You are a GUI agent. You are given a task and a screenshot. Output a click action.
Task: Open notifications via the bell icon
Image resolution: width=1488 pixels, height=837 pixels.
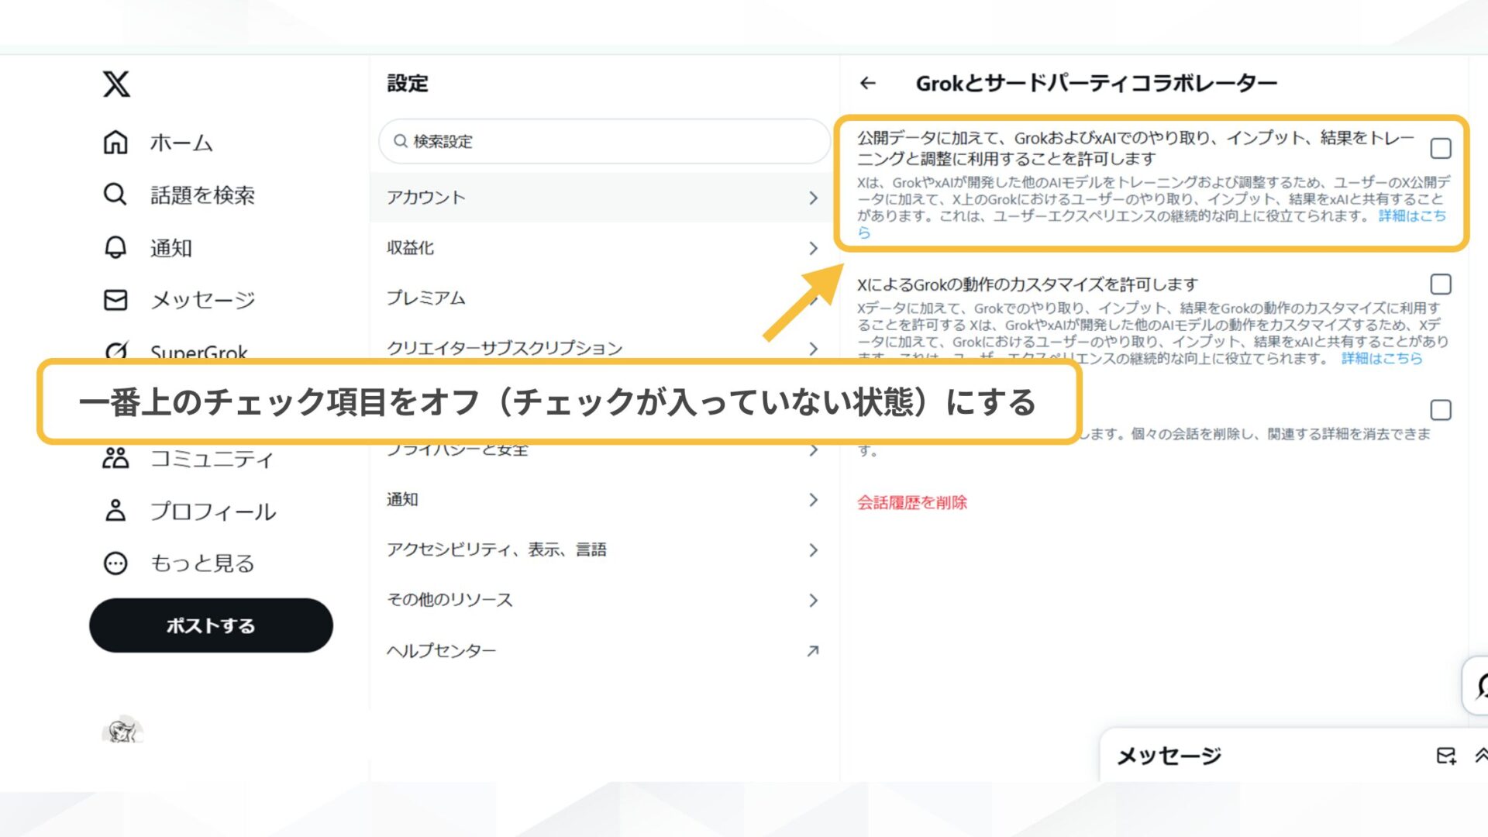tap(115, 248)
